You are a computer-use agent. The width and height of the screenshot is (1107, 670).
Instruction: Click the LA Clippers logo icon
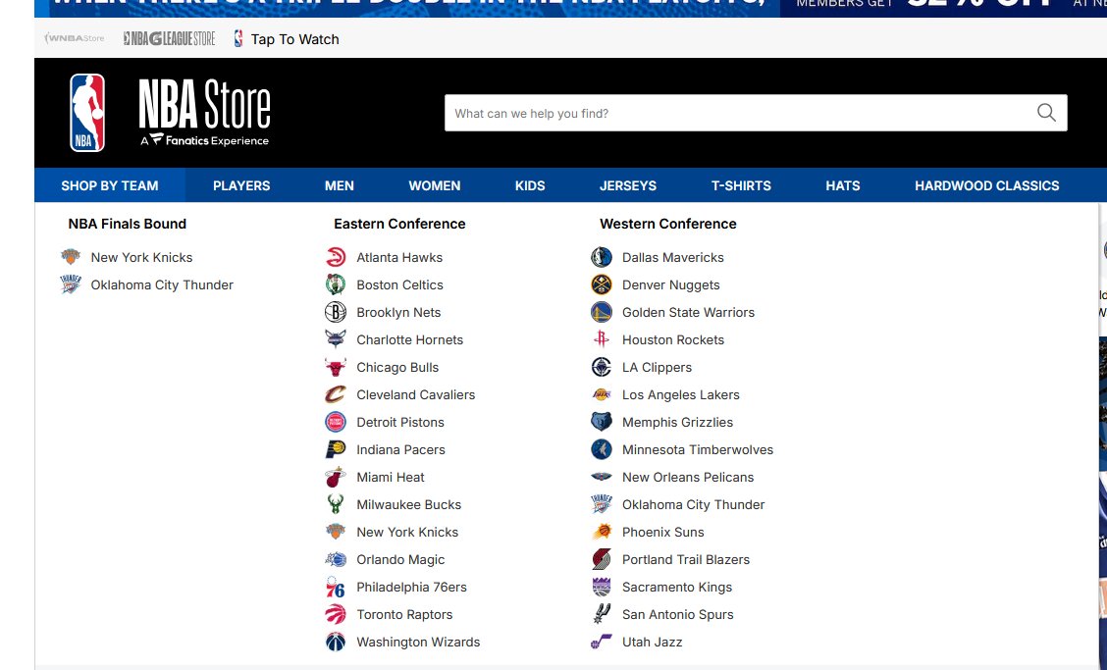[601, 367]
